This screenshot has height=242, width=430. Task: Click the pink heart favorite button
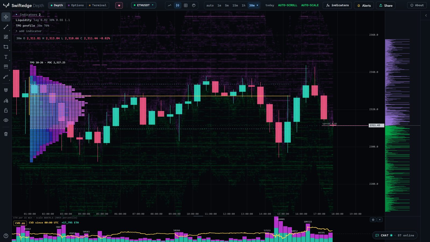click(x=119, y=5)
